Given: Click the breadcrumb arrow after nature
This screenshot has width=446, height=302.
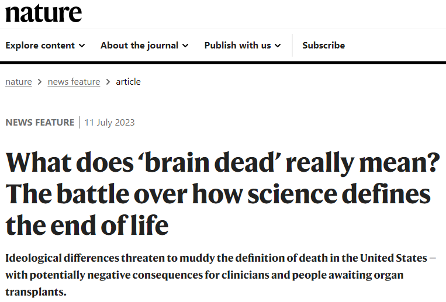Looking at the screenshot, I should click(40, 82).
